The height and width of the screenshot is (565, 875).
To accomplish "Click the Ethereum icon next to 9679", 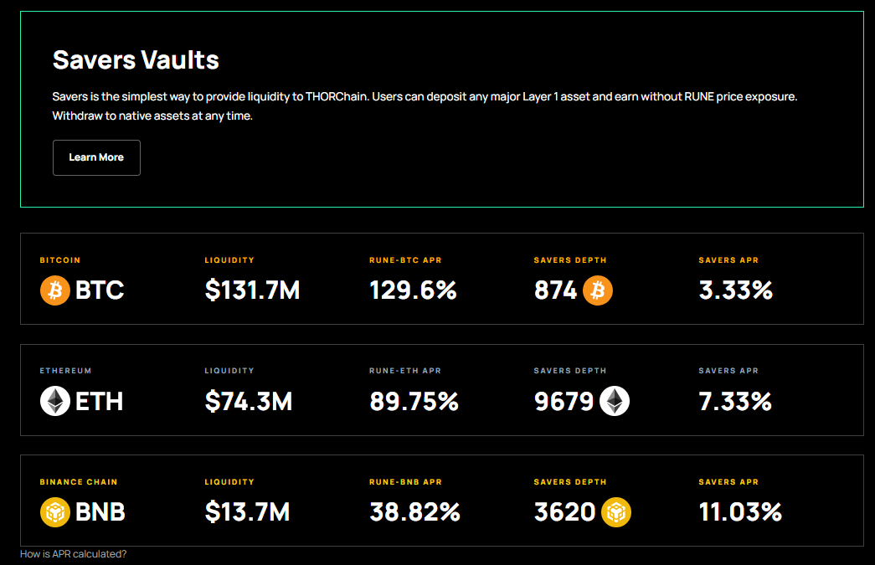I will (615, 401).
